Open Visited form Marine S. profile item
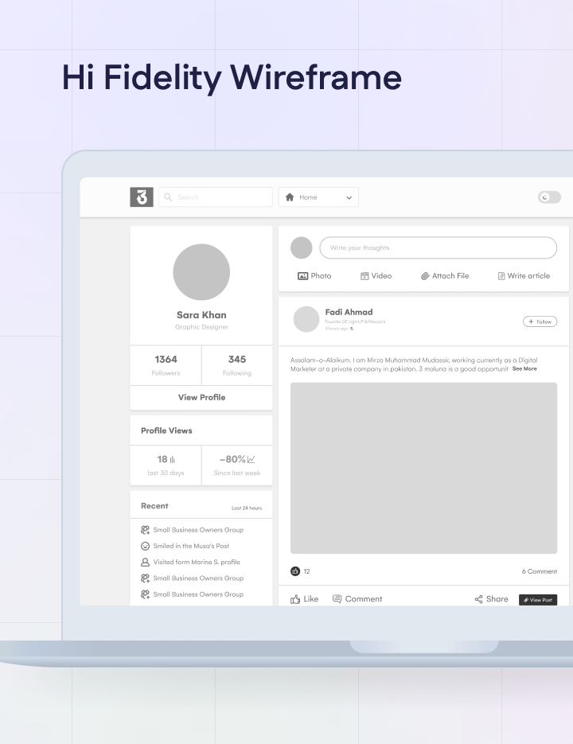Viewport: 573px width, 744px height. (x=196, y=562)
